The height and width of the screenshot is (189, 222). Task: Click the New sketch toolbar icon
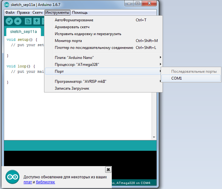coord(28,21)
